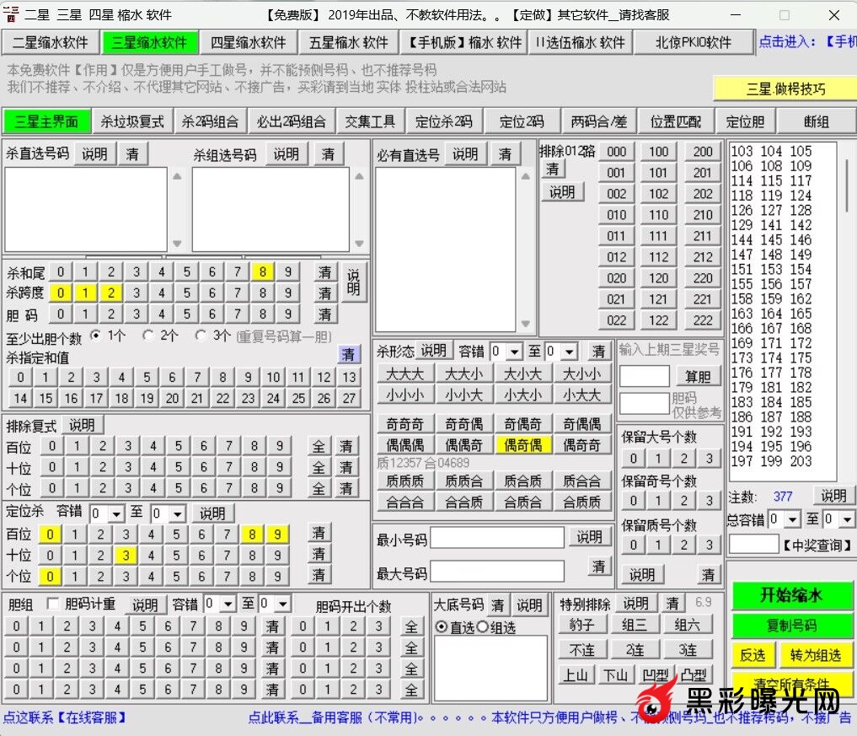Select the 2个 radio option
The width and height of the screenshot is (857, 736).
click(148, 336)
